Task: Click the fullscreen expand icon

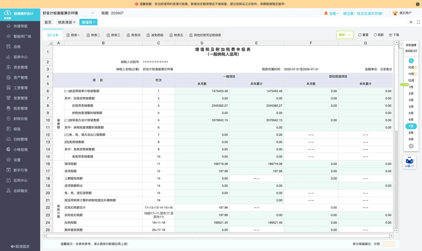Action: (418, 22)
